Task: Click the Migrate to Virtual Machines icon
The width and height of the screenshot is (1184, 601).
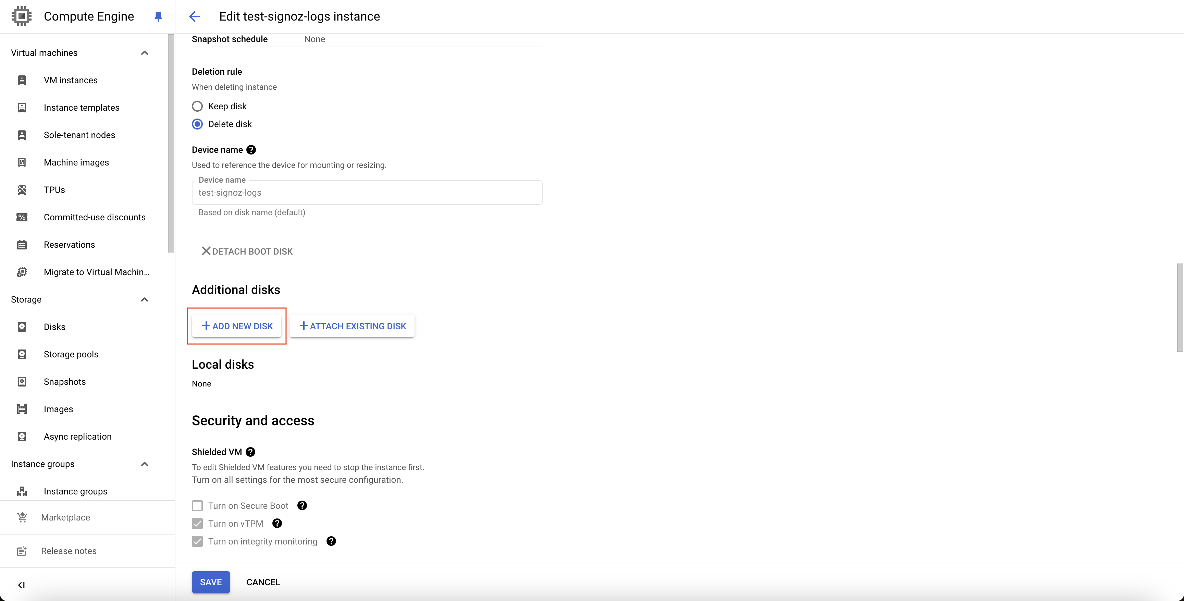Action: (22, 272)
